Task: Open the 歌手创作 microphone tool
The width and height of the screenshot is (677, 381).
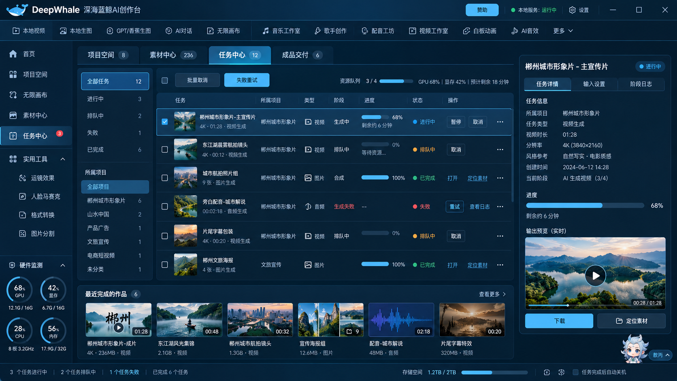Action: pyautogui.click(x=330, y=31)
